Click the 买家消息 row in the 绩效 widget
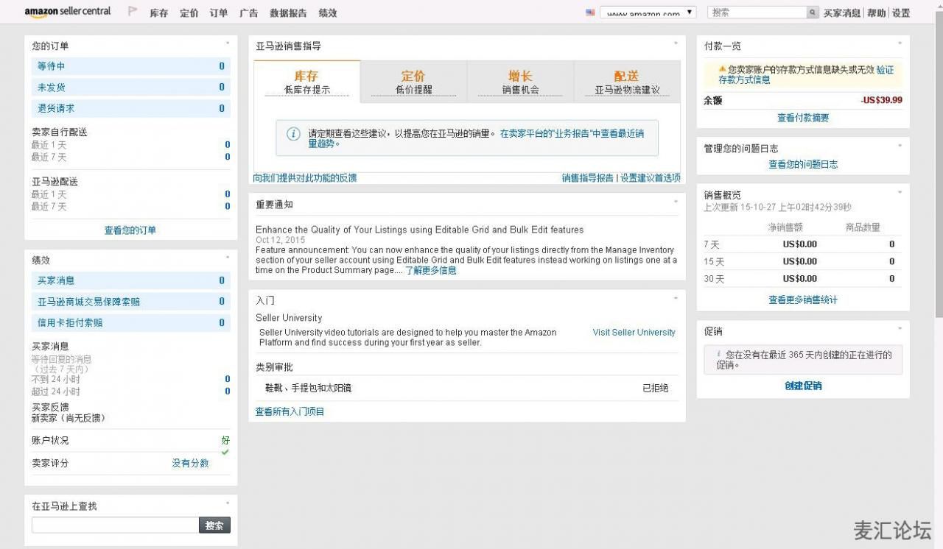943x549 pixels. point(131,280)
